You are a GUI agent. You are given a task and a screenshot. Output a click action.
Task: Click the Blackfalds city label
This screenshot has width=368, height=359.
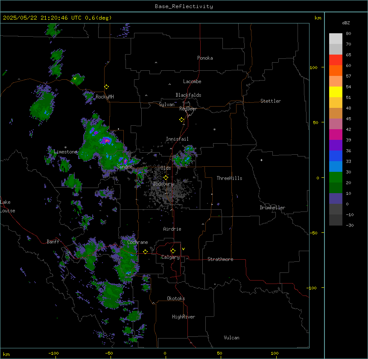pos(188,95)
